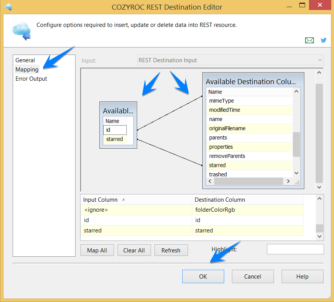This screenshot has height=302, width=334.
Task: Click the Refresh button
Action: point(171,250)
